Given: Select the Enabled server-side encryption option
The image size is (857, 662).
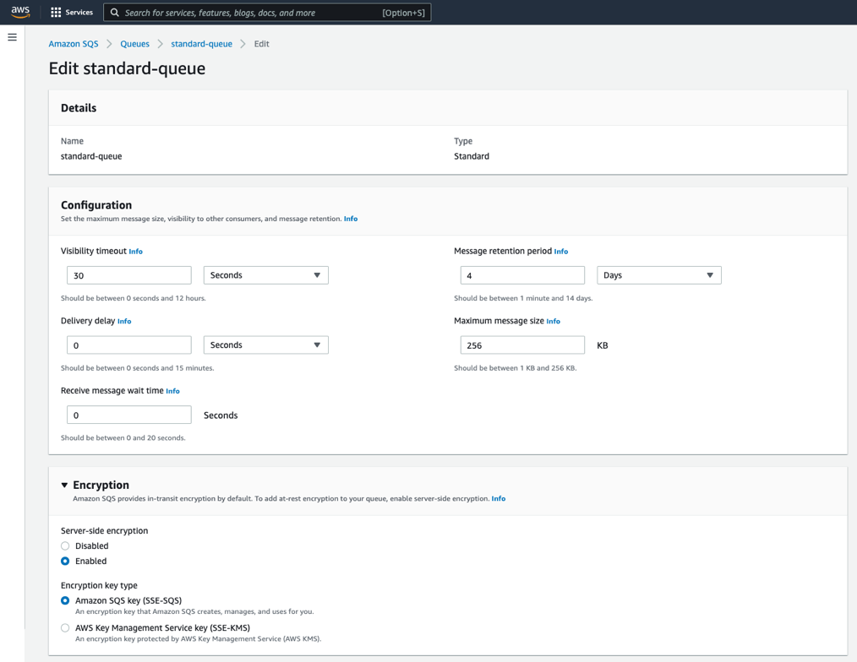Looking at the screenshot, I should click(65, 561).
